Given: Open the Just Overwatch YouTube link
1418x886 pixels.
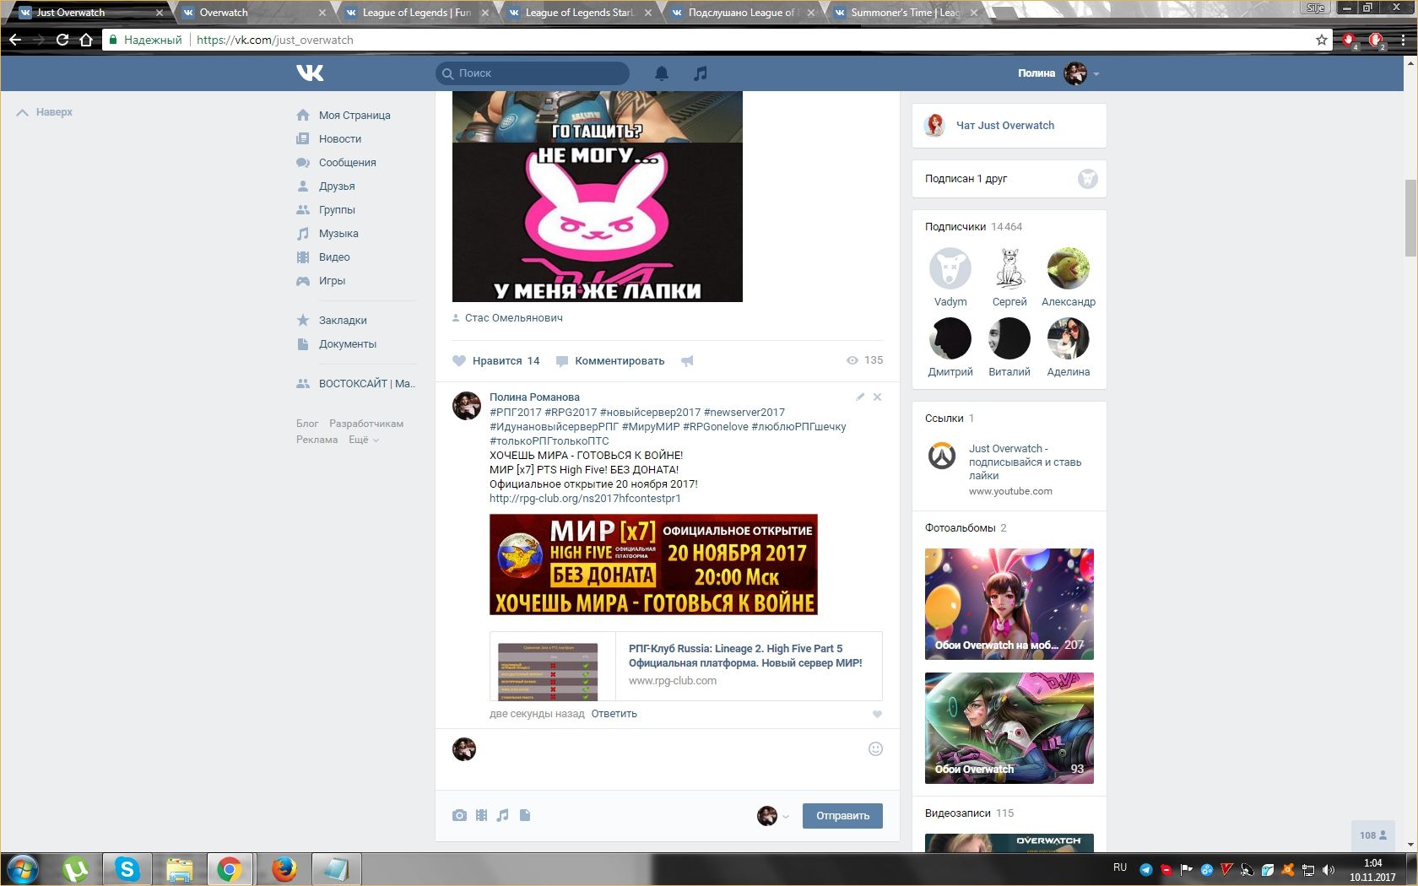Looking at the screenshot, I should click(1025, 462).
